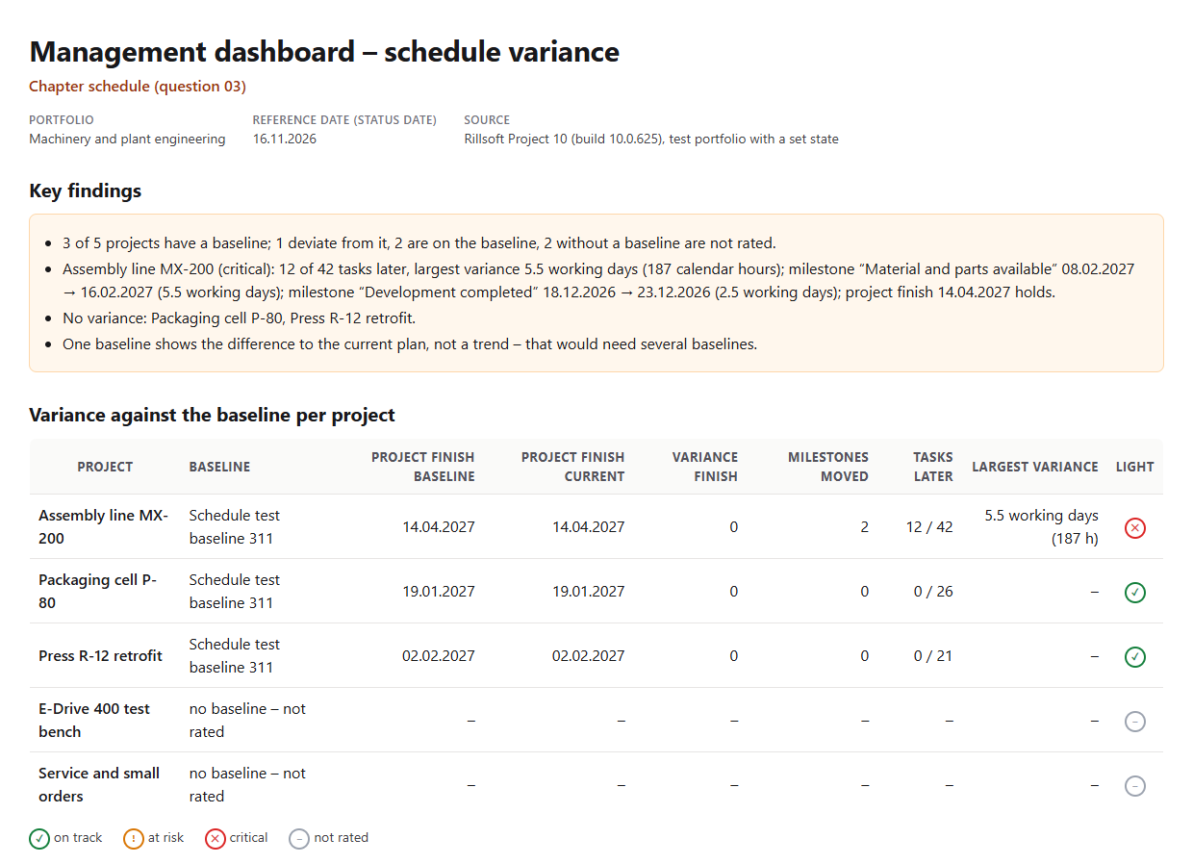
Task: Click milestones moved value '2' for Assembly line
Action: (865, 527)
